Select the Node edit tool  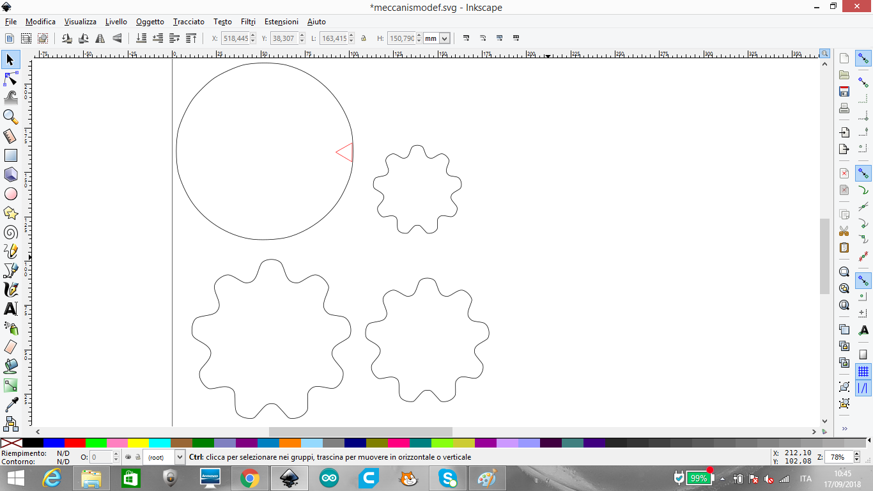click(x=10, y=79)
